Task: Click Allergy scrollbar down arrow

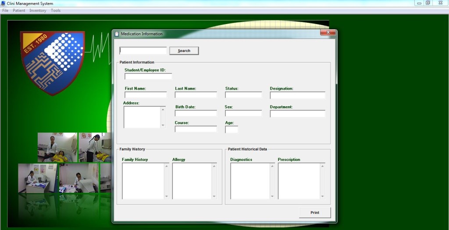Action: click(214, 196)
